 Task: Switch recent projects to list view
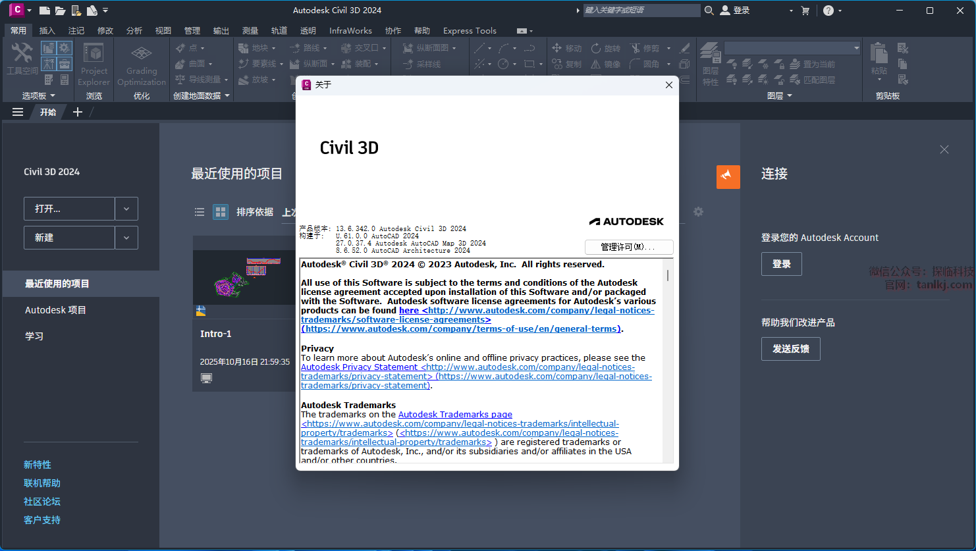(x=200, y=212)
